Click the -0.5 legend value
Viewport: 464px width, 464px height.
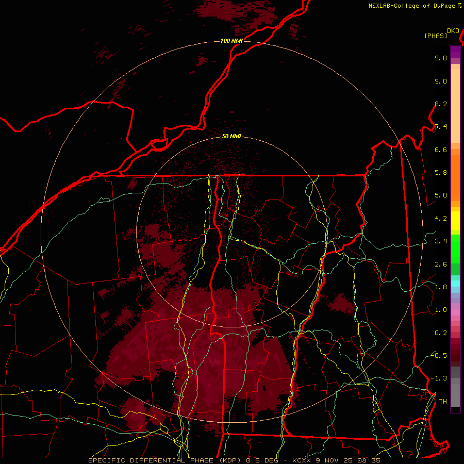pyautogui.click(x=439, y=356)
